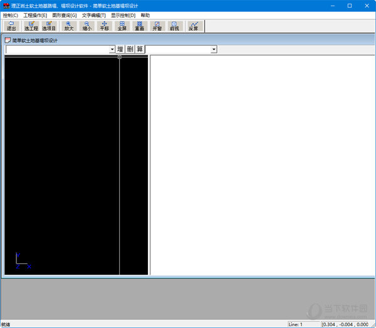Click the 选项目 (select item) toolbar icon
Image resolution: width=376 pixels, height=328 pixels.
click(x=49, y=26)
